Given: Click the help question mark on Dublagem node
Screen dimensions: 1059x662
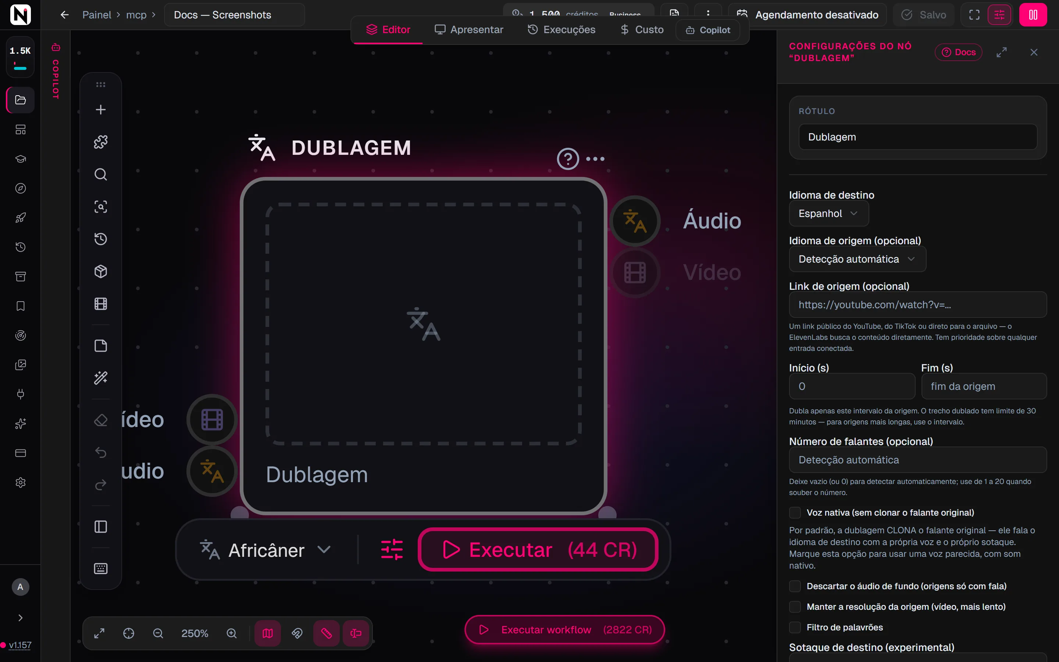Looking at the screenshot, I should [568, 159].
